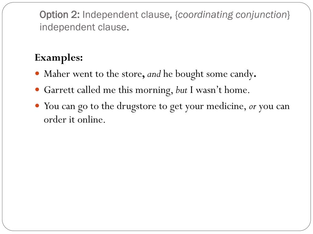Screen dimensions: 313x234
Task: Click the name Garrett
Action: 59,90
